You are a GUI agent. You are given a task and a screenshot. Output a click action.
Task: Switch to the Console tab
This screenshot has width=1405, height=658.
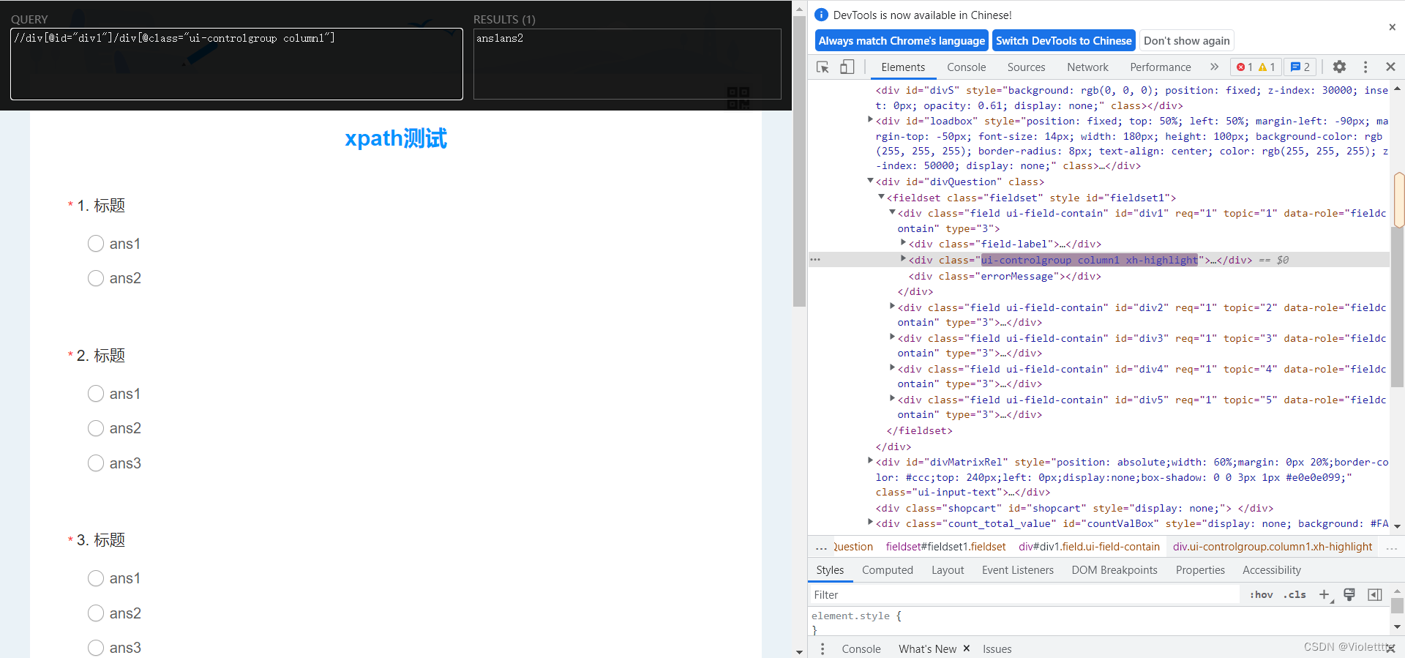pos(966,67)
